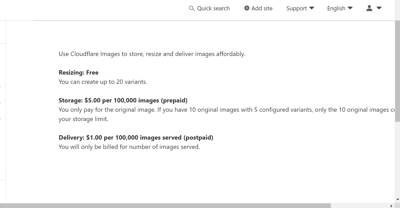Expand the English language dropdown arrow

tap(350, 8)
